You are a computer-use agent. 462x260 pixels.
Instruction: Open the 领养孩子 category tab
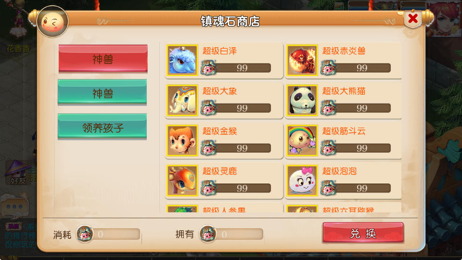pyautogui.click(x=102, y=127)
